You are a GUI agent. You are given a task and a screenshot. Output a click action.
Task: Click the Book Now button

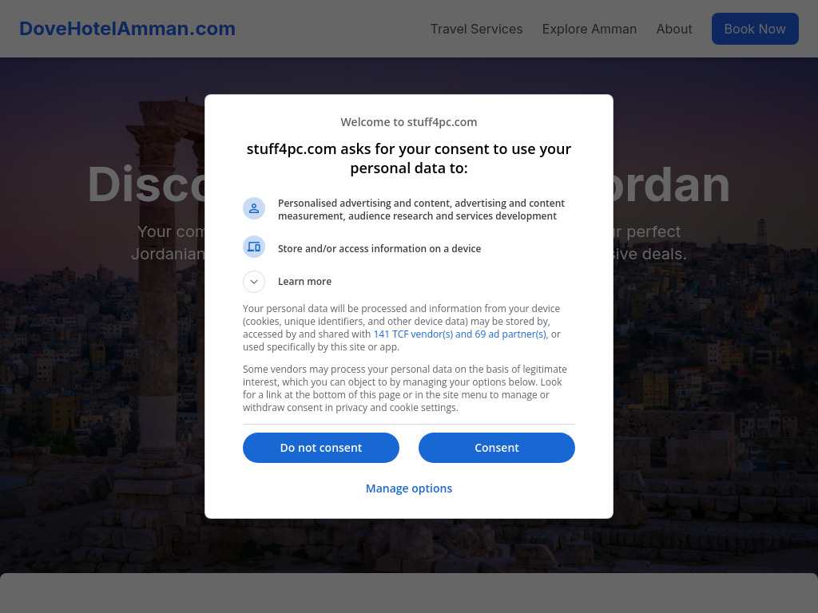(755, 29)
